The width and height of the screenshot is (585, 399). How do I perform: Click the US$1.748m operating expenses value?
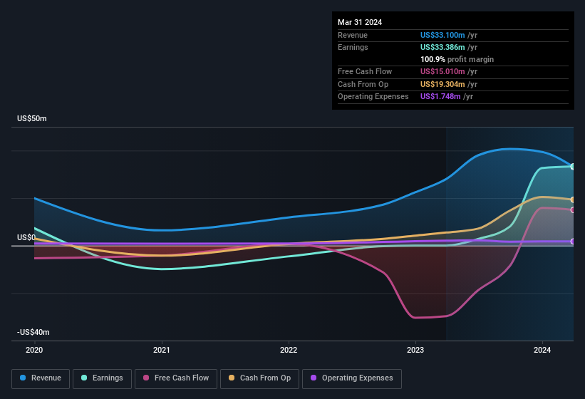point(440,96)
